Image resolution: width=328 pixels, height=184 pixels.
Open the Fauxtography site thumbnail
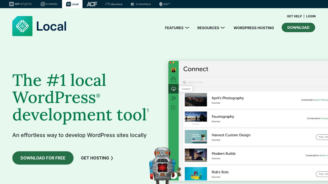point(196,118)
